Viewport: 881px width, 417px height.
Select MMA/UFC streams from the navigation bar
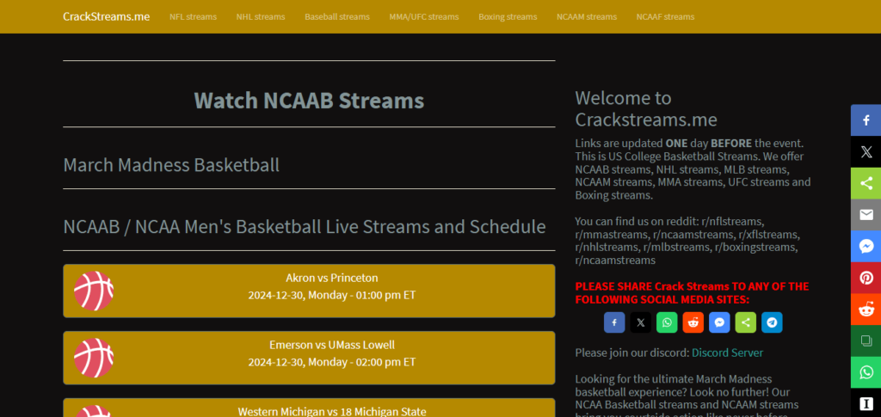click(x=423, y=17)
